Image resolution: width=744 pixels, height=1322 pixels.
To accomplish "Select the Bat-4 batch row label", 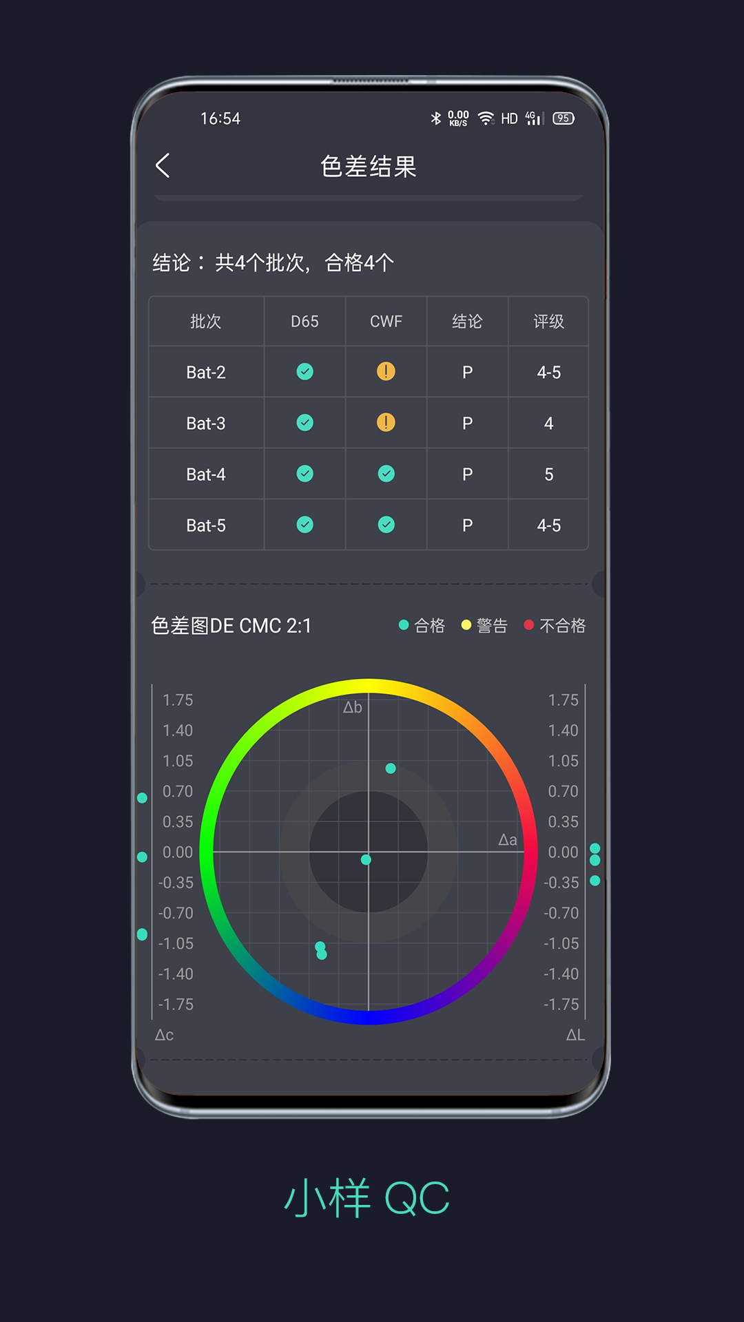I will click(206, 474).
